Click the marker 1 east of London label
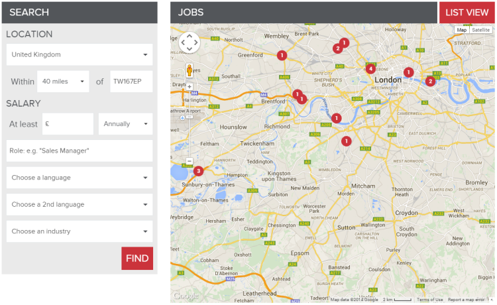The width and height of the screenshot is (497, 305). (409, 72)
